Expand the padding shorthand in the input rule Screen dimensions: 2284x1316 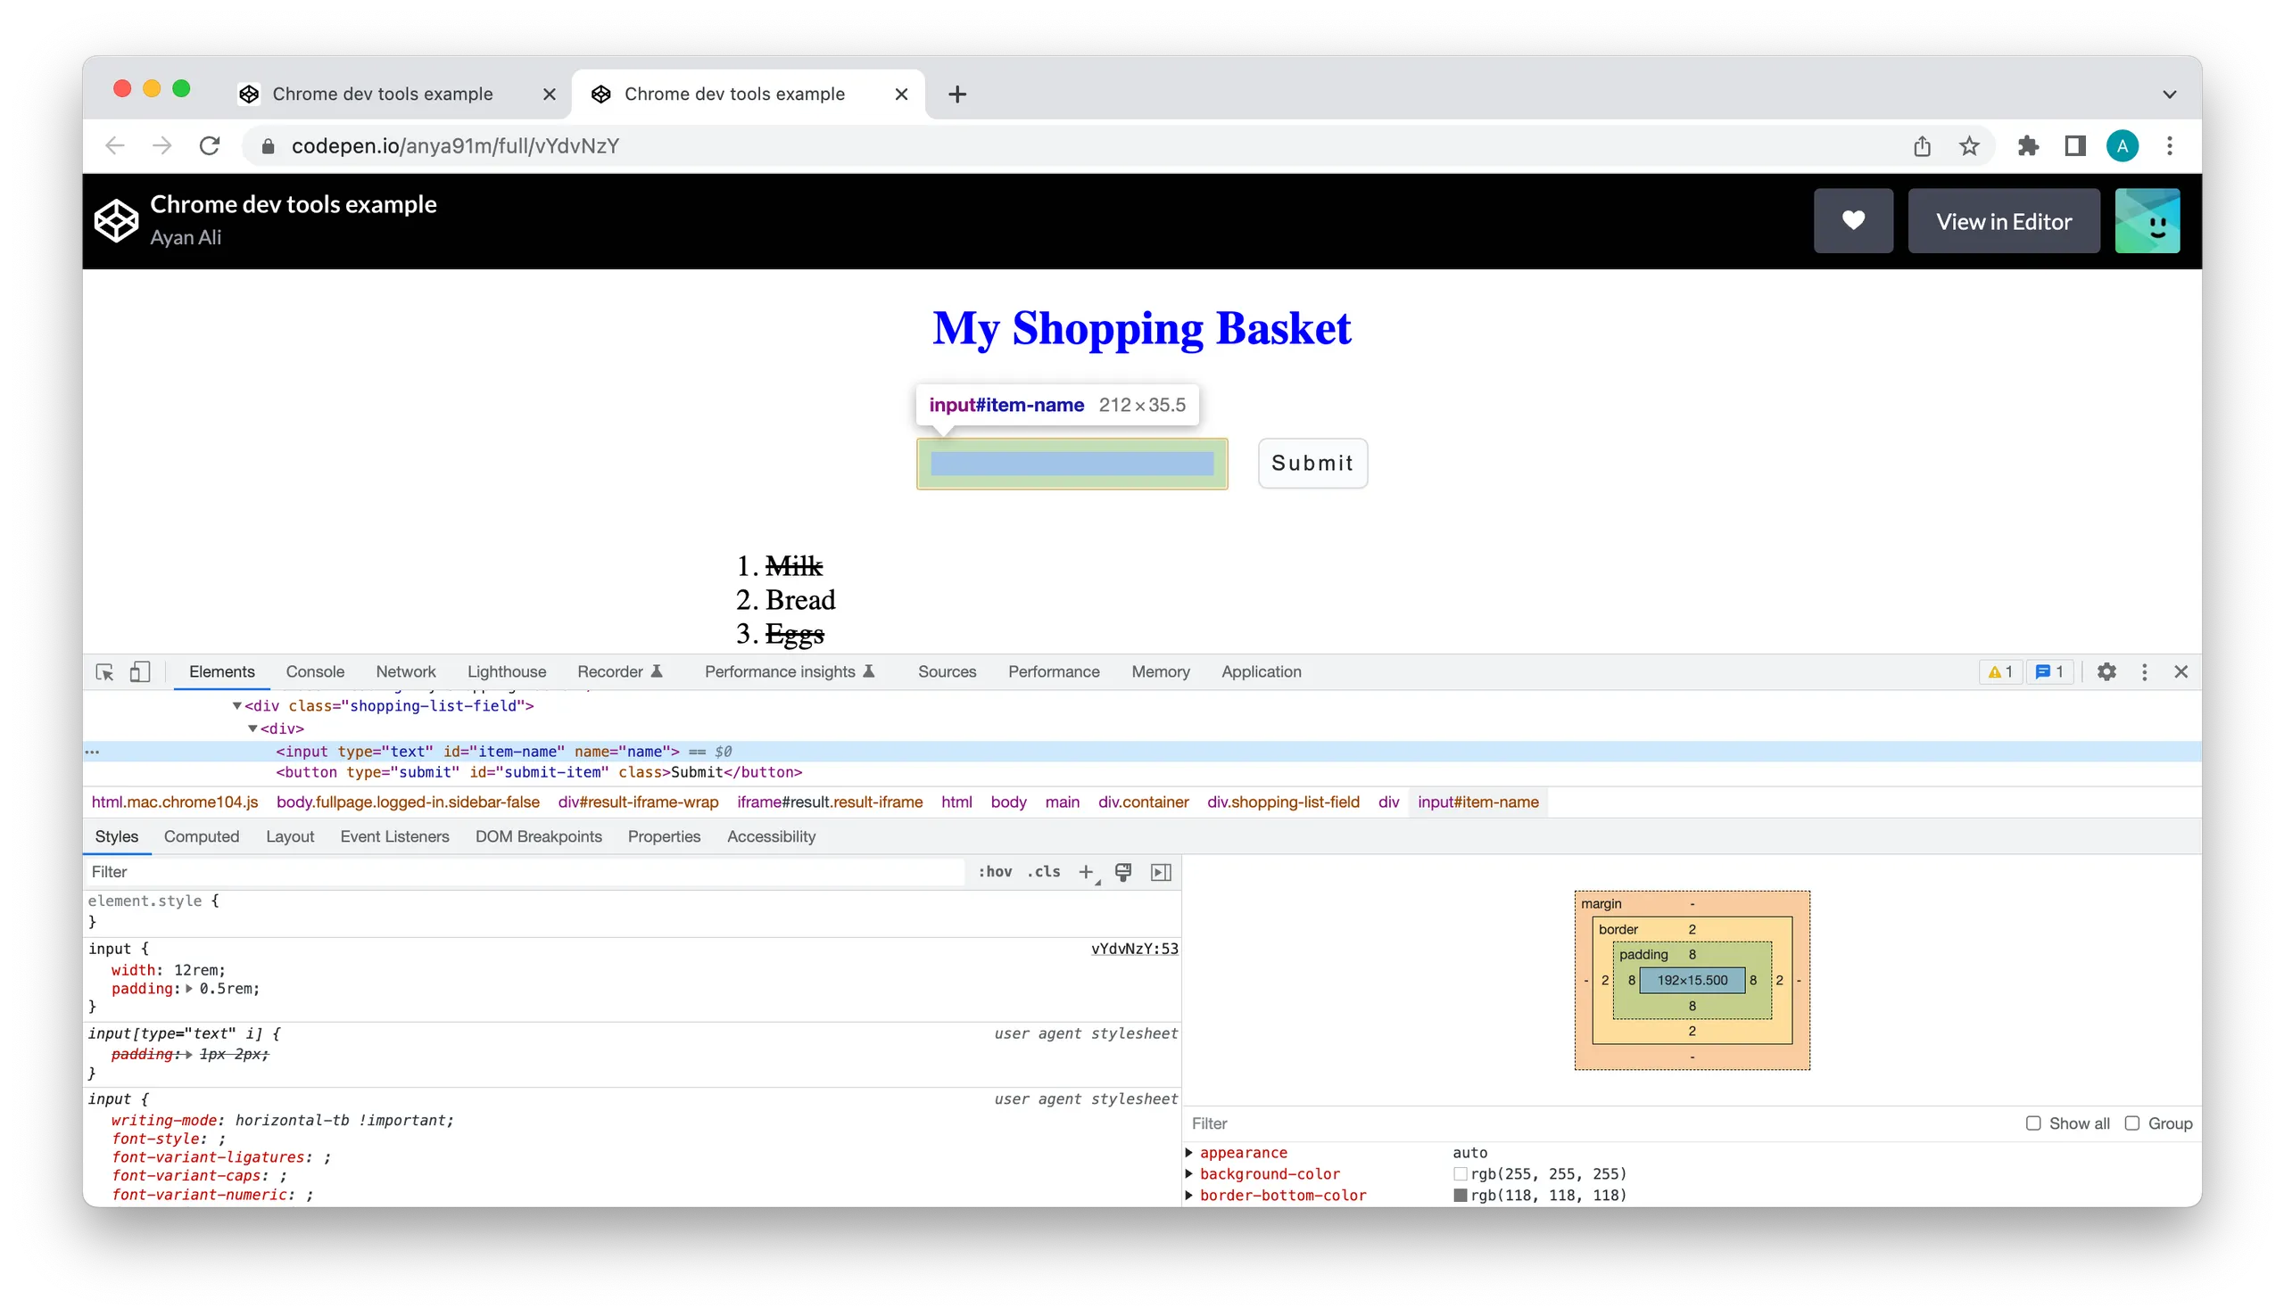pyautogui.click(x=189, y=989)
